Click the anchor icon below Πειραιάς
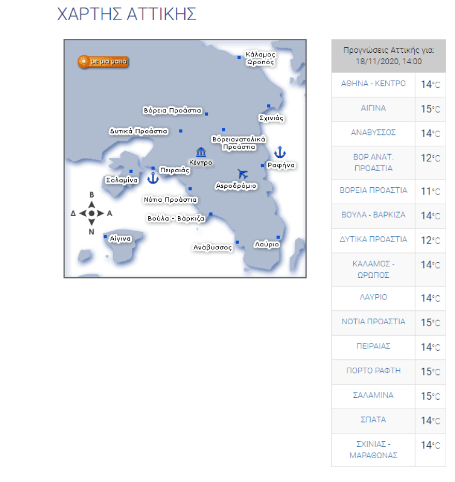The image size is (455, 482). tap(153, 178)
